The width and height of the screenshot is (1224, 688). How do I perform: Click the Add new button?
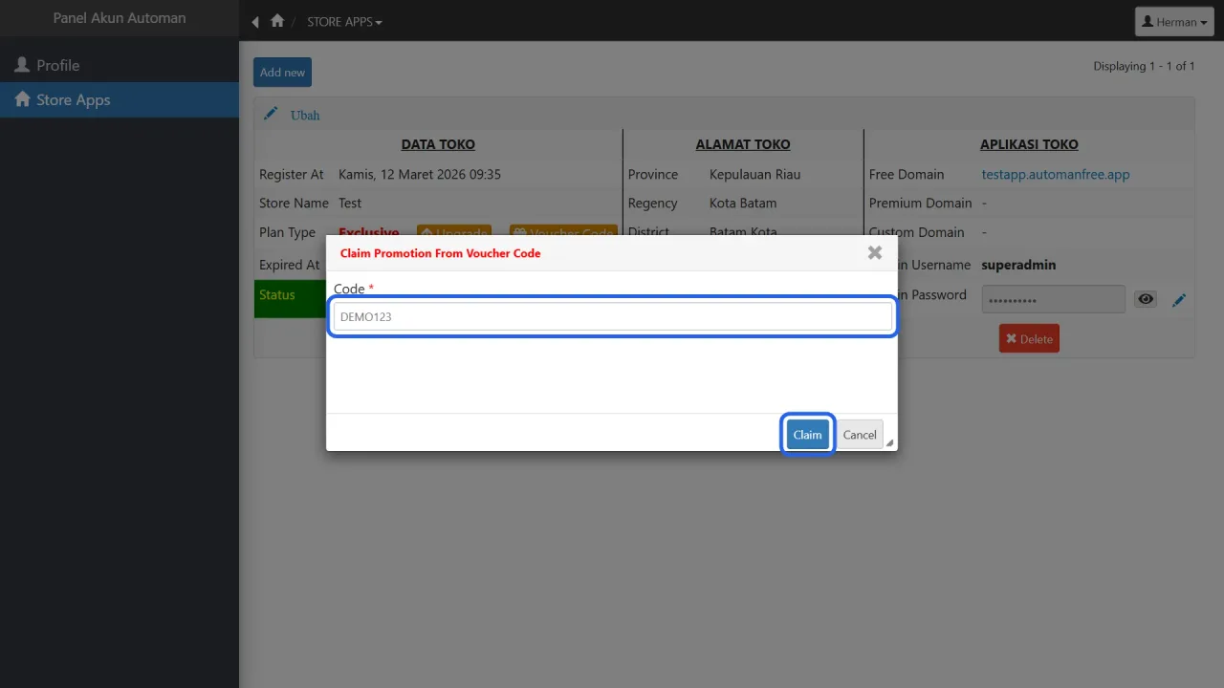point(282,73)
